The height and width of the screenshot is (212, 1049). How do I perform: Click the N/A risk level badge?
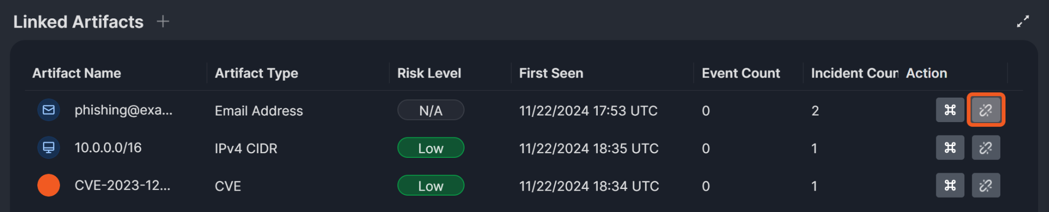[x=431, y=110]
